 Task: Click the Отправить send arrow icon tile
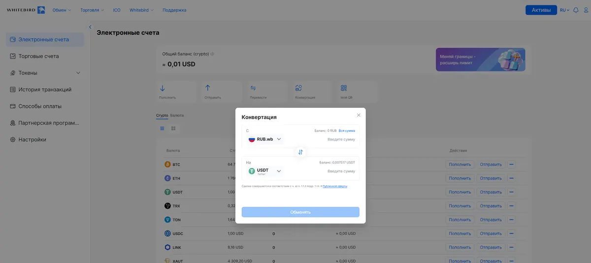[x=208, y=88]
